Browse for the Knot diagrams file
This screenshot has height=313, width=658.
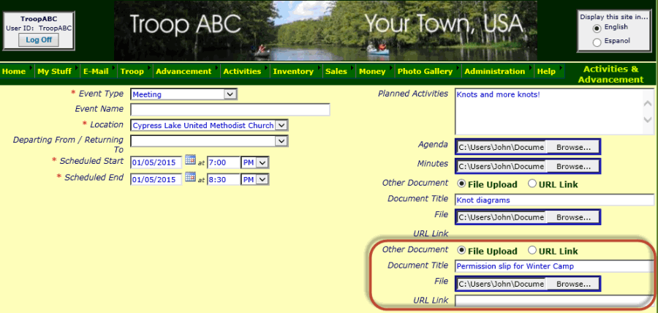click(573, 217)
